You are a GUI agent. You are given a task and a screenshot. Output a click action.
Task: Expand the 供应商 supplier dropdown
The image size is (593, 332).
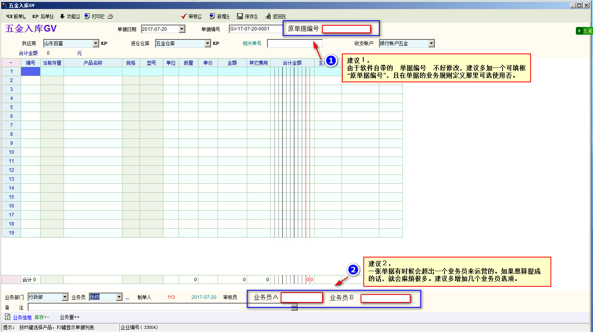tap(96, 44)
